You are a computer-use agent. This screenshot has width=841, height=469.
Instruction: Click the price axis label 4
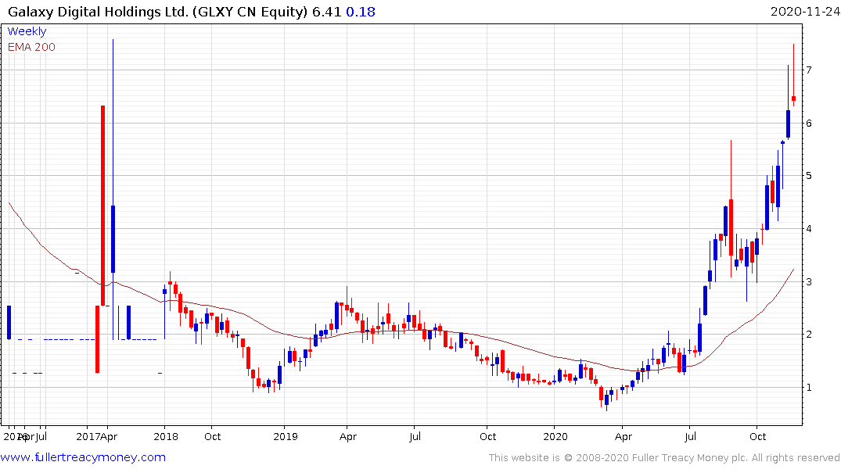[808, 229]
